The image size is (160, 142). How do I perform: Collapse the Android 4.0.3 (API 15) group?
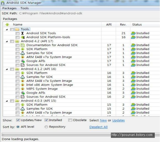(x=7, y=101)
